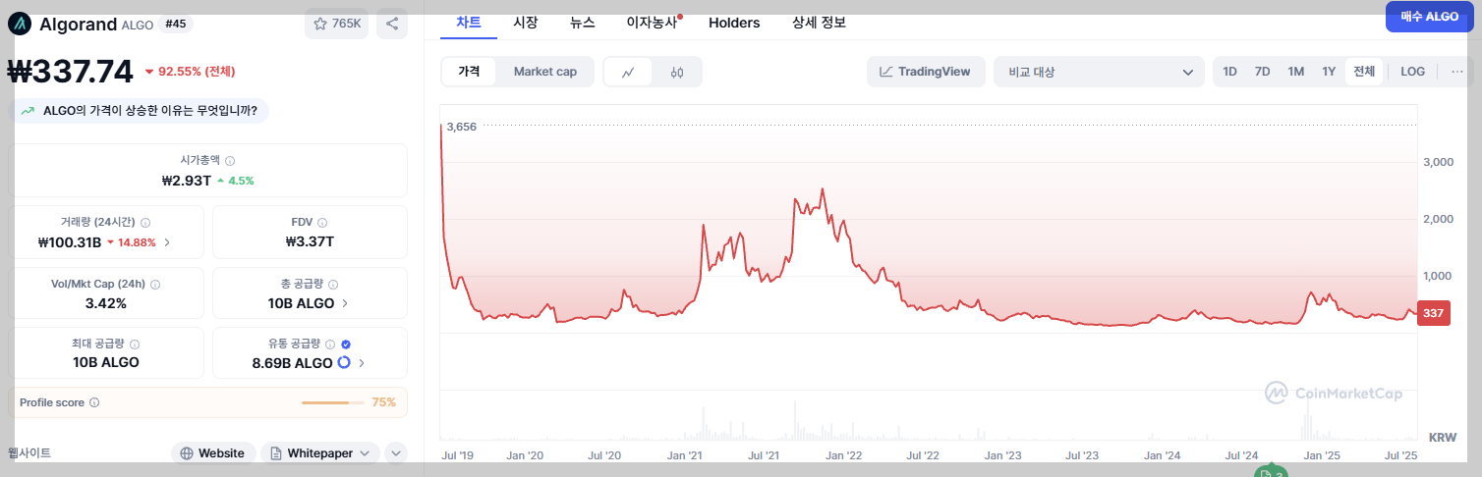Open the TradingView chart button
Viewport: 1482px width, 477px height.
926,72
